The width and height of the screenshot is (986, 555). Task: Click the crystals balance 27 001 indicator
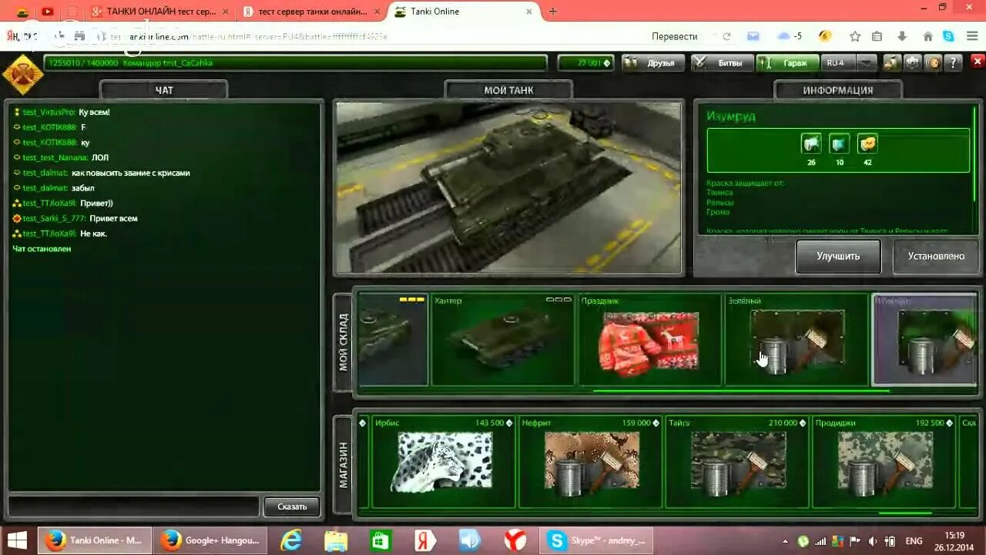coord(585,63)
